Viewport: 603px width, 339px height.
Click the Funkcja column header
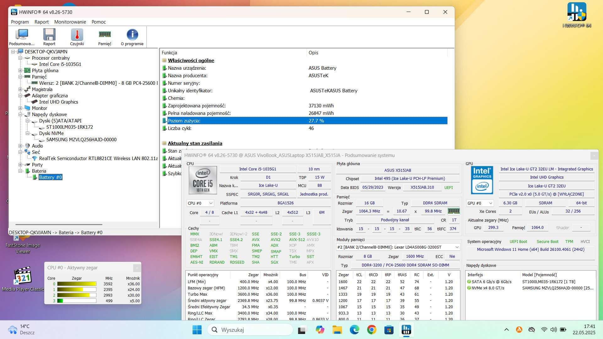pyautogui.click(x=233, y=52)
